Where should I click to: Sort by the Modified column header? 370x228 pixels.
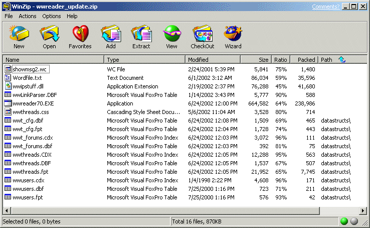pyautogui.click(x=213, y=60)
